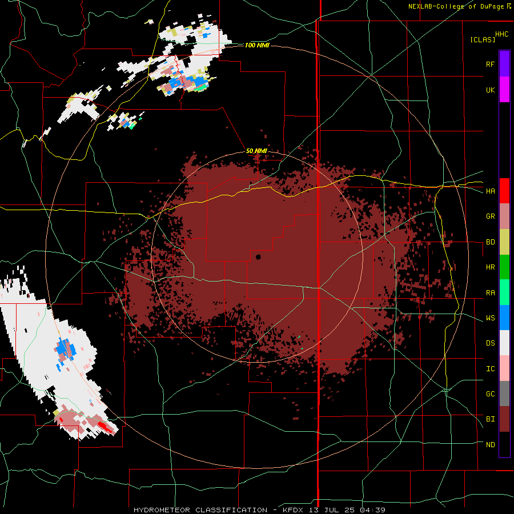Click the GR legend label
Image resolution: width=514 pixels, height=514 pixels.
[490, 216]
